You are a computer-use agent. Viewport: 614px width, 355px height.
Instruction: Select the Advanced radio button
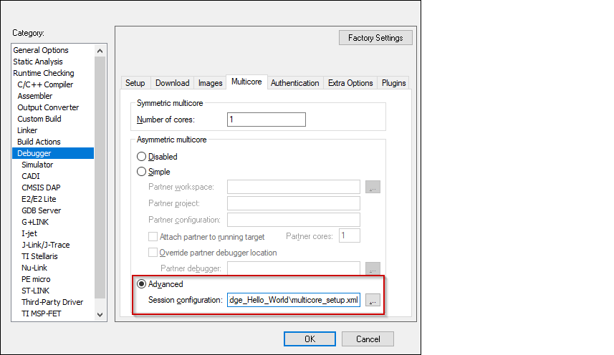tap(142, 284)
